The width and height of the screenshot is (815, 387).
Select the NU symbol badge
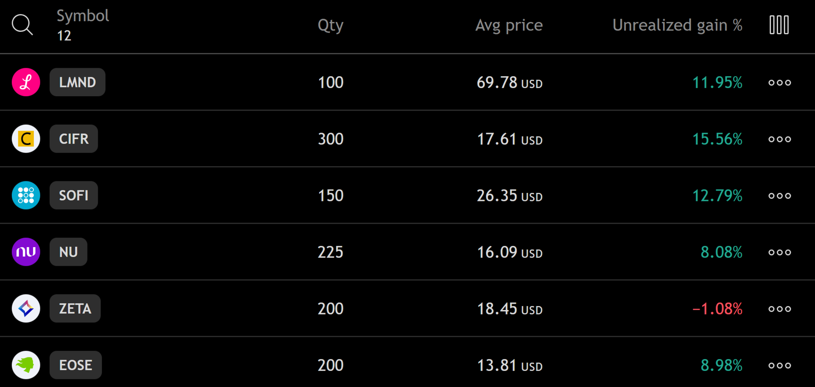68,252
